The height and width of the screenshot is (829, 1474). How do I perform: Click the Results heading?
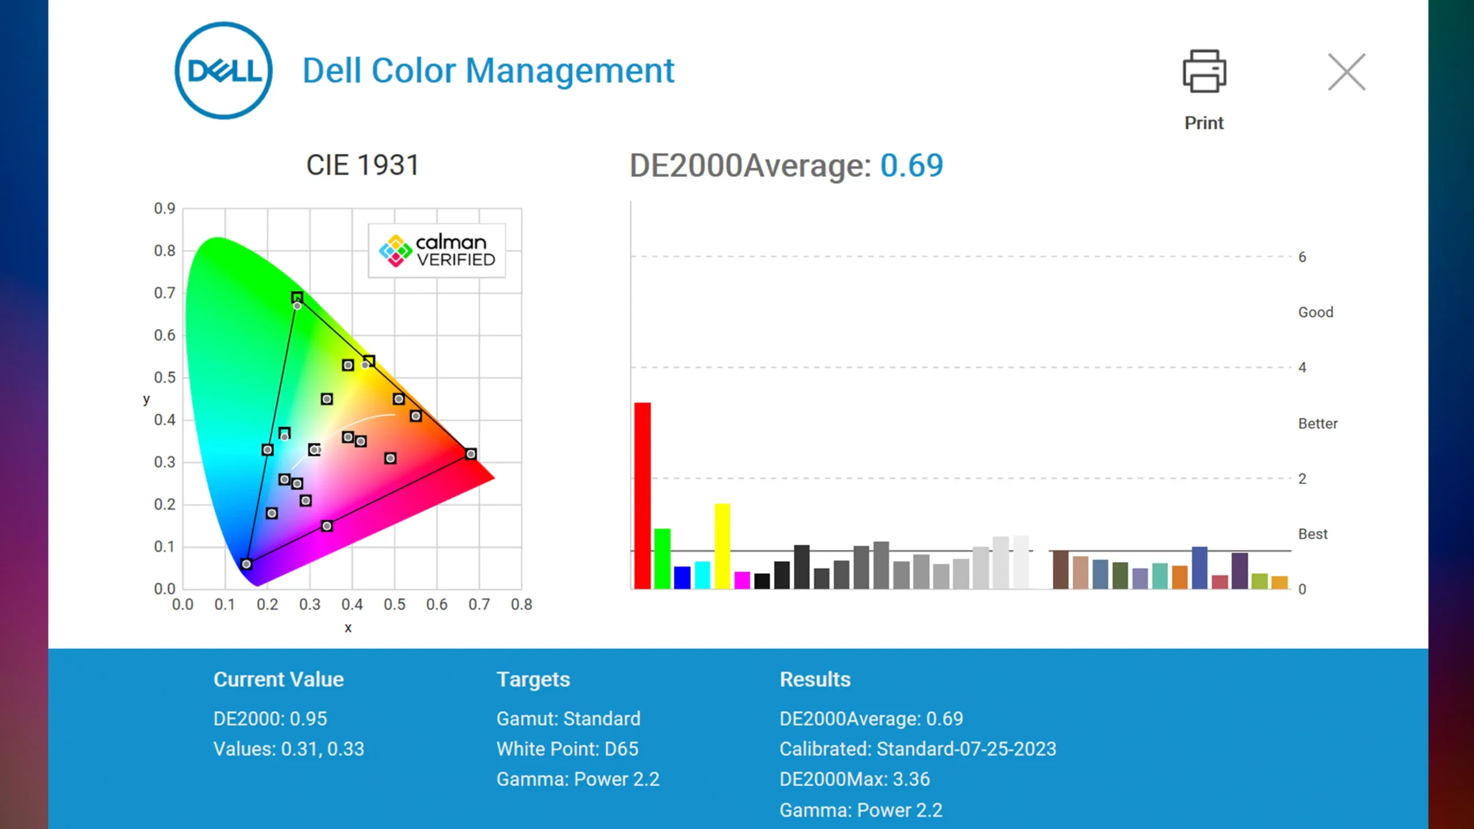tap(815, 680)
